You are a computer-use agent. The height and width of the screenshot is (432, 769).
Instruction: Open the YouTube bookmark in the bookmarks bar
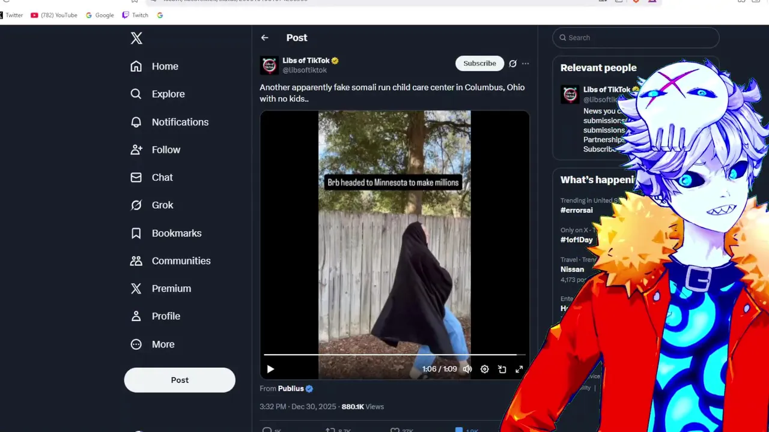pos(54,16)
